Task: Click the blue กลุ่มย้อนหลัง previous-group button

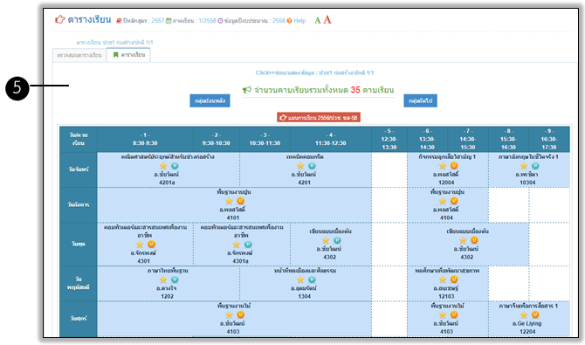Action: (x=210, y=100)
